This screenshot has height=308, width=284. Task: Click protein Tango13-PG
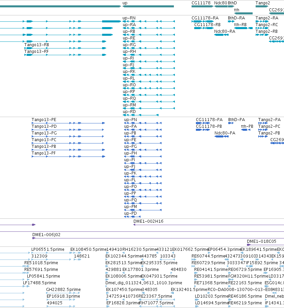tap(68, 136)
